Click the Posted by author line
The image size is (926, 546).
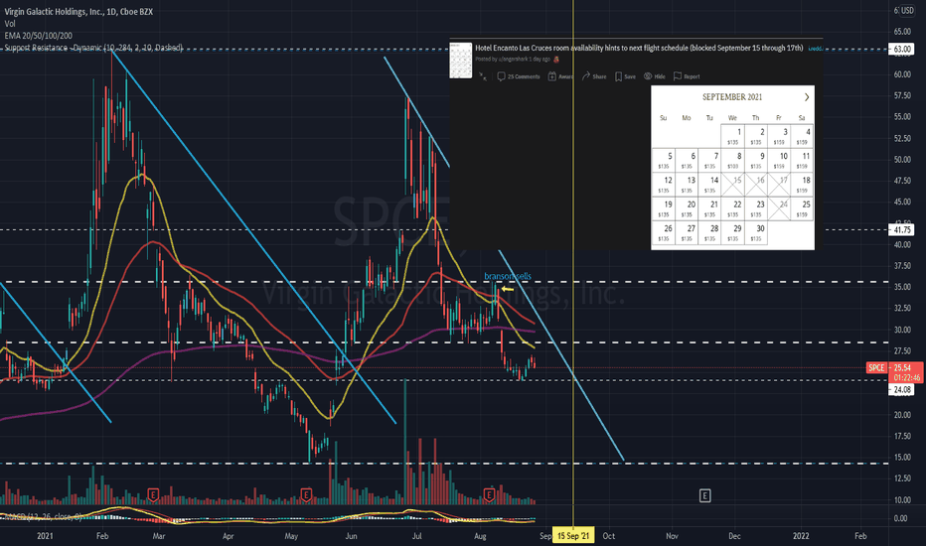pos(513,59)
